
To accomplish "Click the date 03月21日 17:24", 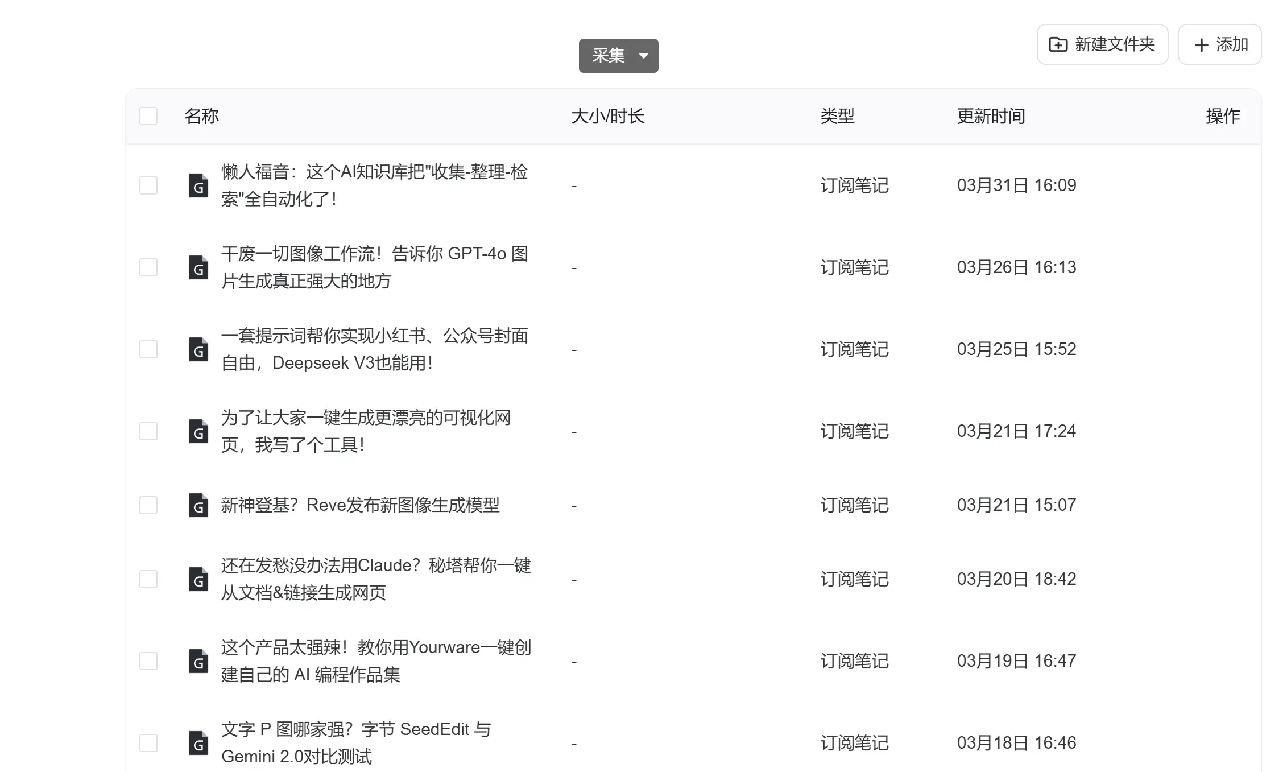I will 1016,431.
